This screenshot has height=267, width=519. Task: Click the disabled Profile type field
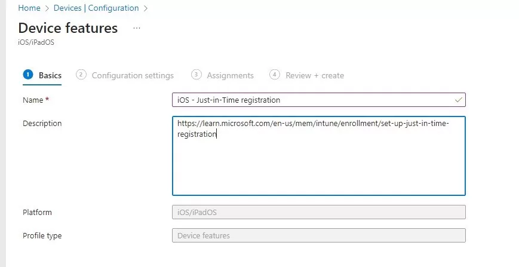pos(318,235)
